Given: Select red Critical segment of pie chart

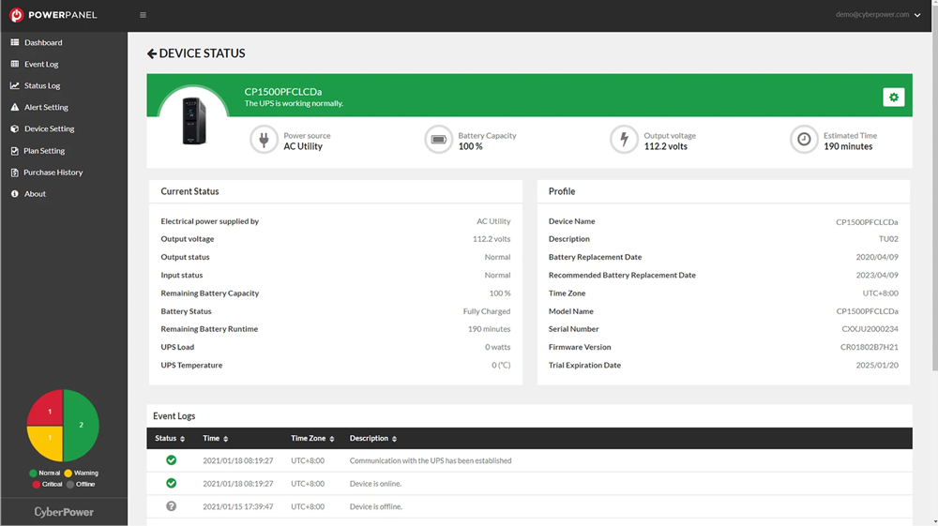Looking at the screenshot, I should (x=47, y=409).
